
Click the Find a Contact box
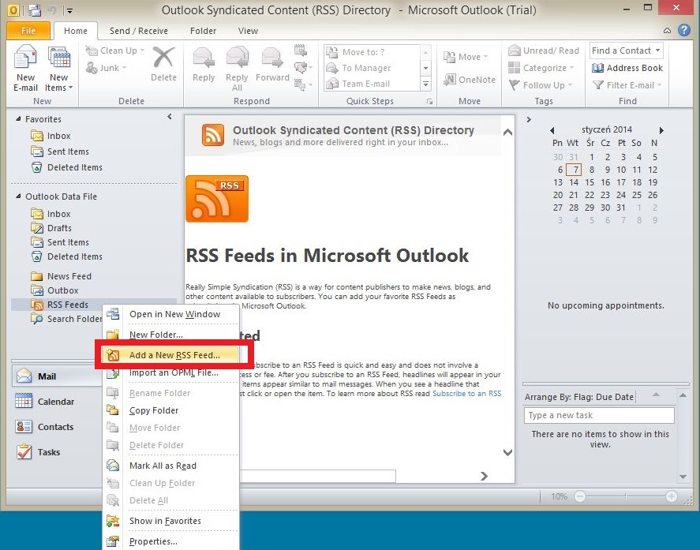[626, 51]
